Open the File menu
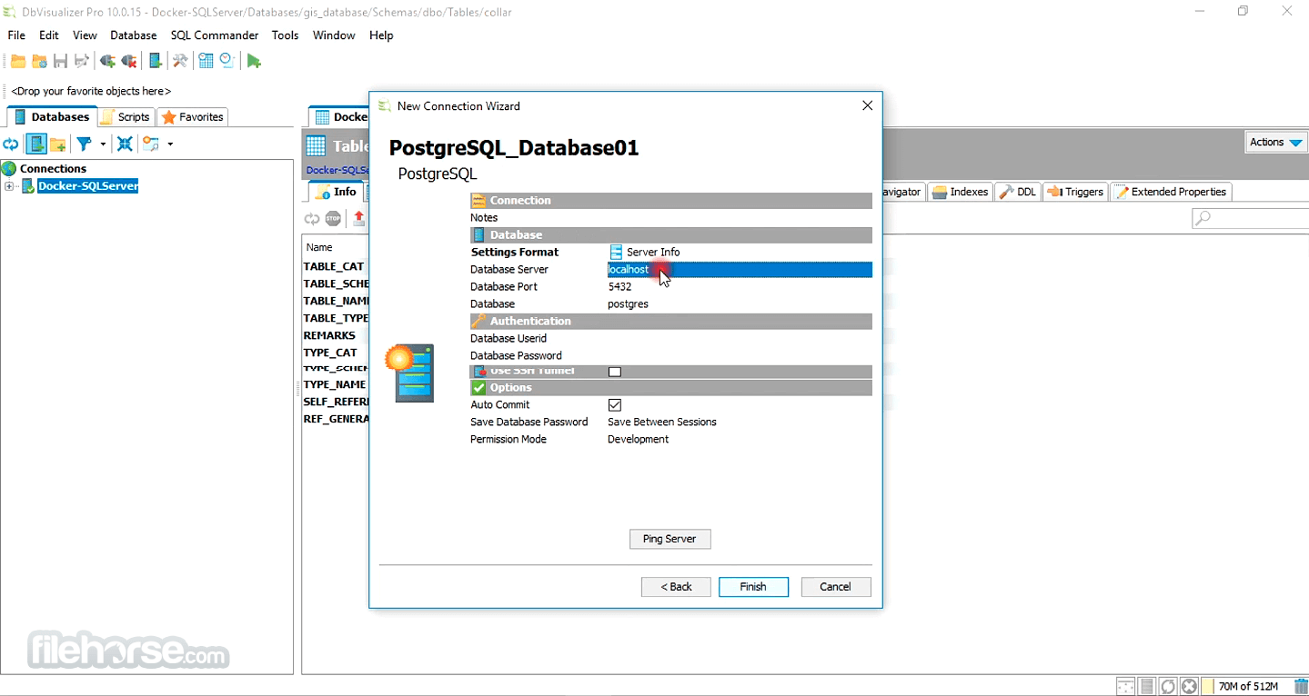The image size is (1309, 696). pyautogui.click(x=16, y=35)
